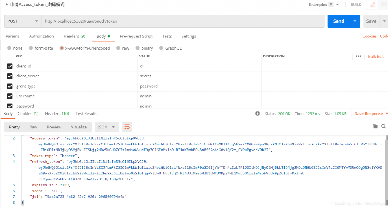Select the response Body tab
The width and height of the screenshot is (388, 208).
point(8,114)
